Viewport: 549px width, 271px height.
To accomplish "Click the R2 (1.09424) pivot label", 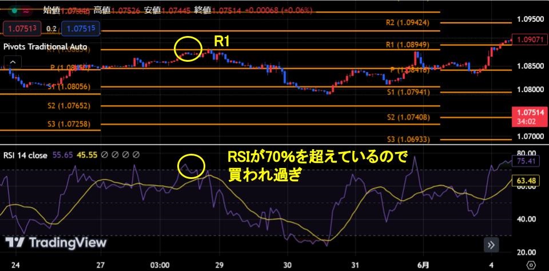I will click(x=408, y=23).
